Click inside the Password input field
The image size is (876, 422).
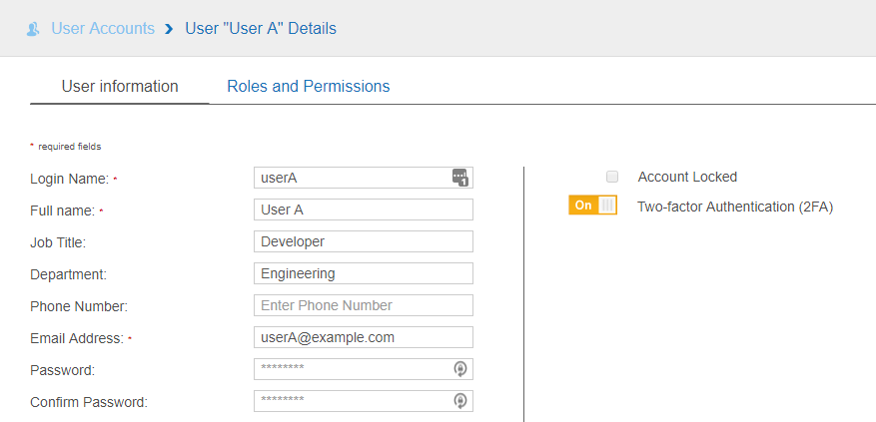[x=350, y=369]
